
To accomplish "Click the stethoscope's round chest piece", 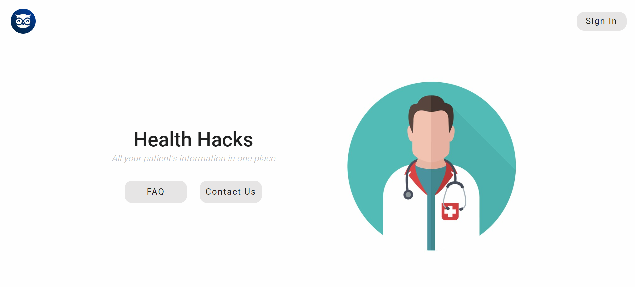I will point(408,195).
